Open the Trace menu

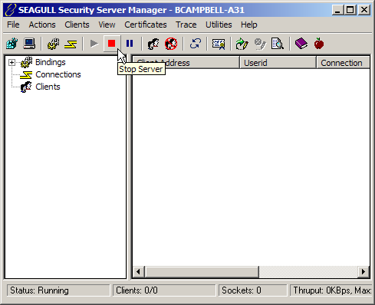(x=186, y=25)
